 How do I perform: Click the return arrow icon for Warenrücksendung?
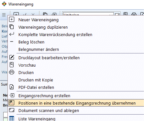[12, 34]
